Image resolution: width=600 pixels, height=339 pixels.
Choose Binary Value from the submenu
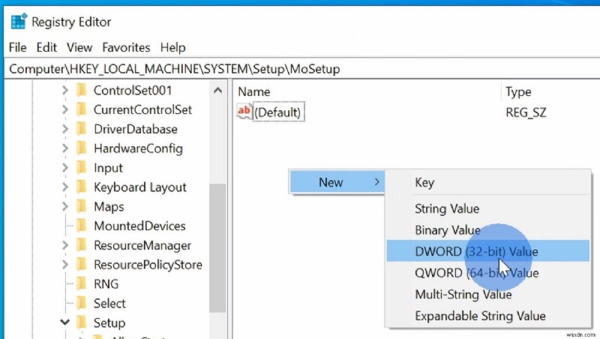488,230
